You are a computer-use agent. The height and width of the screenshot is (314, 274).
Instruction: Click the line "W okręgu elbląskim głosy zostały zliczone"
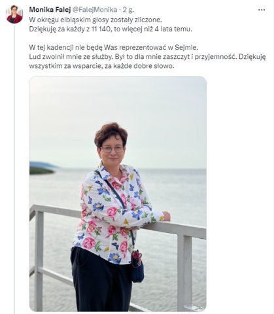pos(95,20)
